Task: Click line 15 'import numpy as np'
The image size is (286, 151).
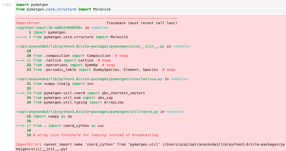Action: click(49, 116)
